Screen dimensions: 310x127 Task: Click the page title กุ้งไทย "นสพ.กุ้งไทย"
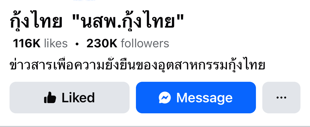[x=97, y=21]
